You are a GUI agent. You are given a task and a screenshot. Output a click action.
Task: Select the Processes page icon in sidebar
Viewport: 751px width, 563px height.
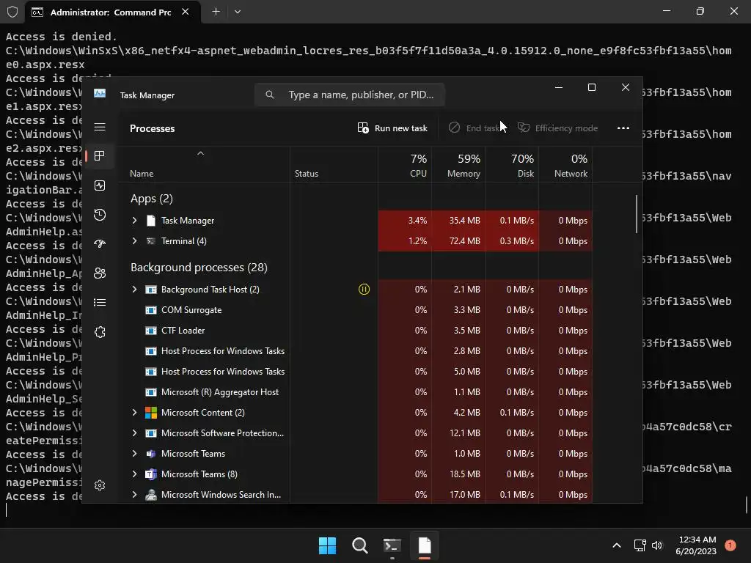click(x=100, y=155)
